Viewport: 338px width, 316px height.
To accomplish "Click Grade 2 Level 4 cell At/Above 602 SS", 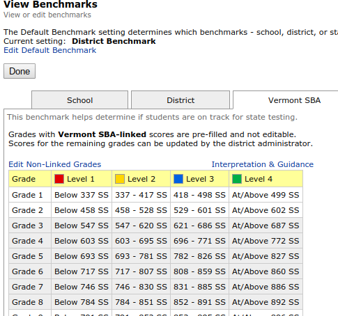I will 266,210.
